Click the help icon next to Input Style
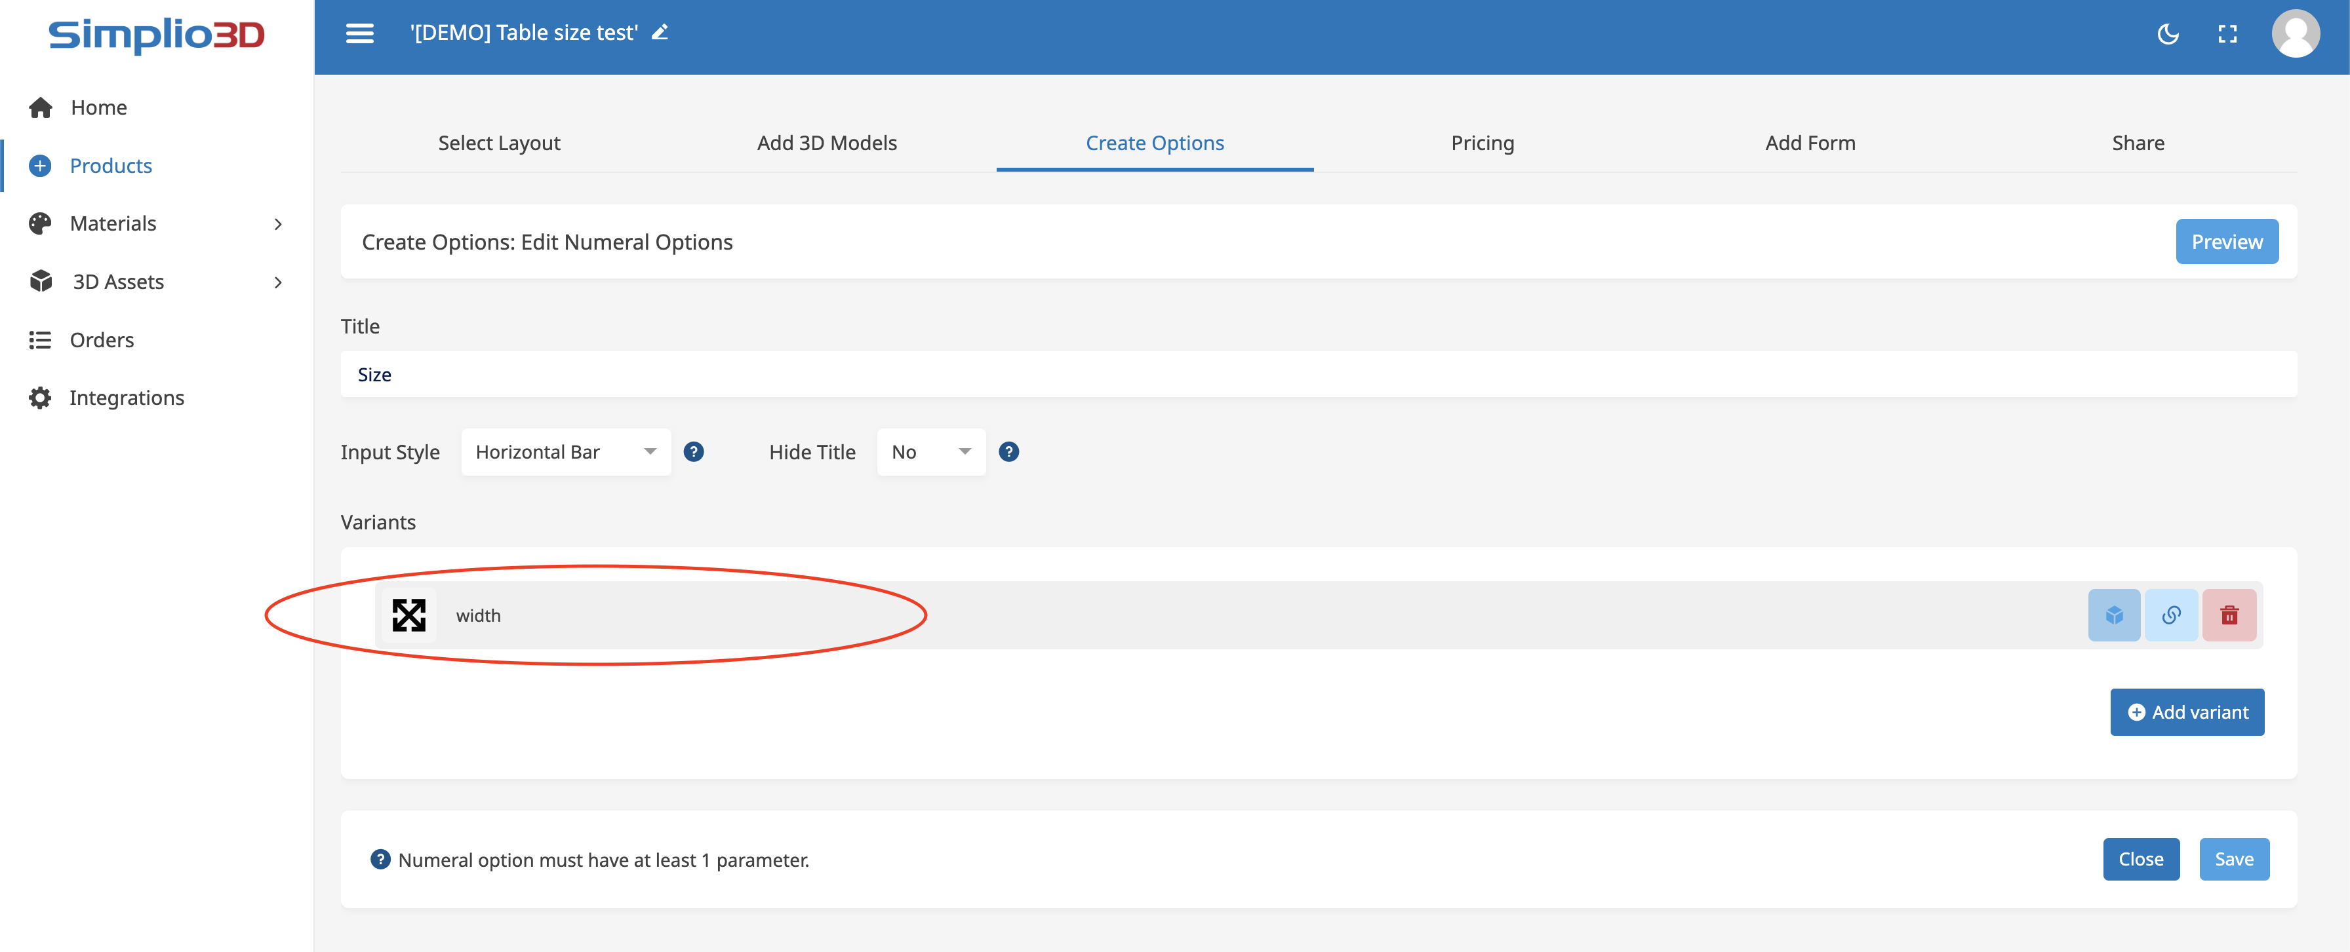2350x952 pixels. pos(693,452)
